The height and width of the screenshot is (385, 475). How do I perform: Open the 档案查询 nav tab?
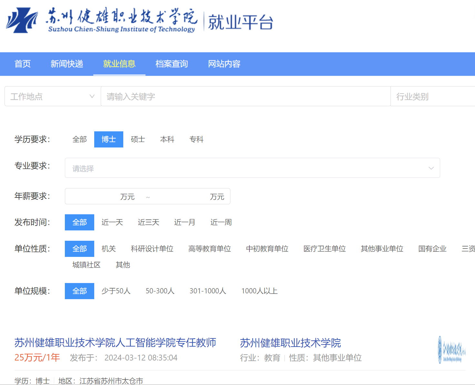click(x=172, y=64)
